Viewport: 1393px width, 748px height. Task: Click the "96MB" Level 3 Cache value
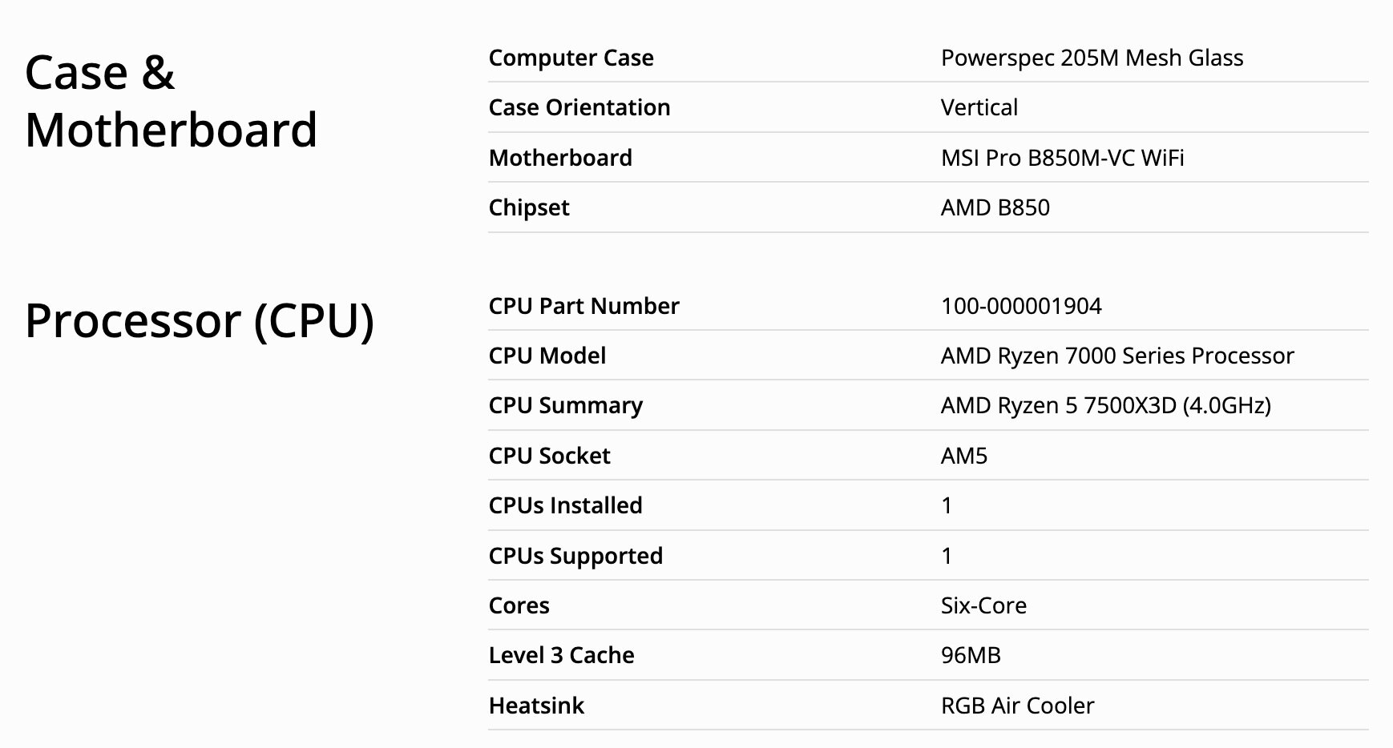pyautogui.click(x=971, y=655)
